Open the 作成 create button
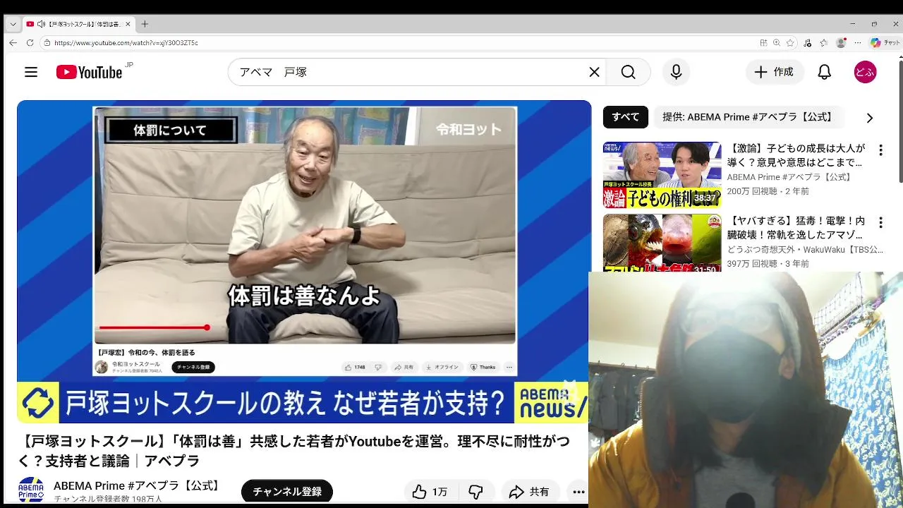The image size is (903, 508). tap(775, 72)
